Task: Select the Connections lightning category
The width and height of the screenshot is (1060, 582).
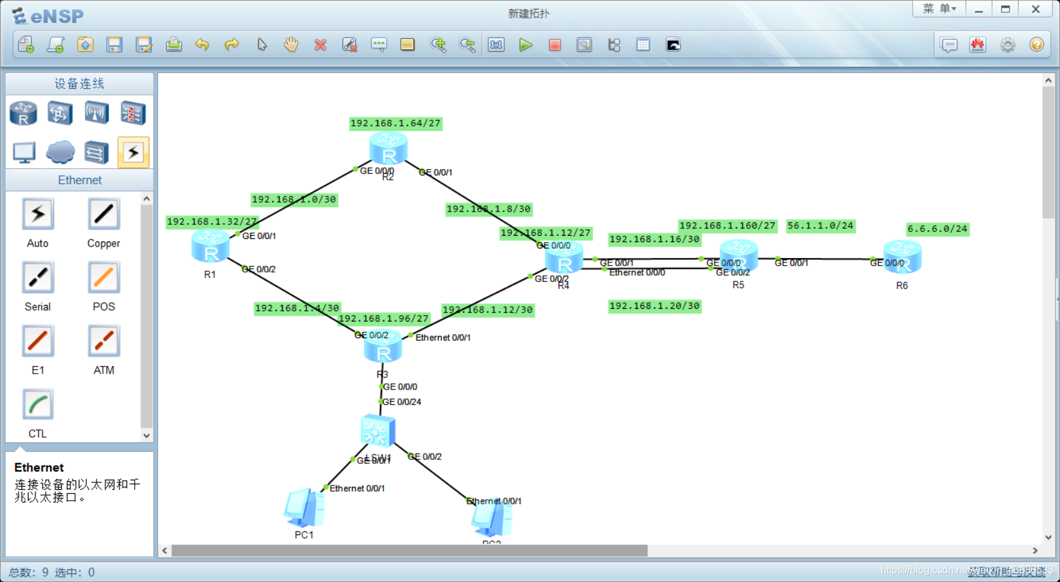Action: [x=133, y=152]
